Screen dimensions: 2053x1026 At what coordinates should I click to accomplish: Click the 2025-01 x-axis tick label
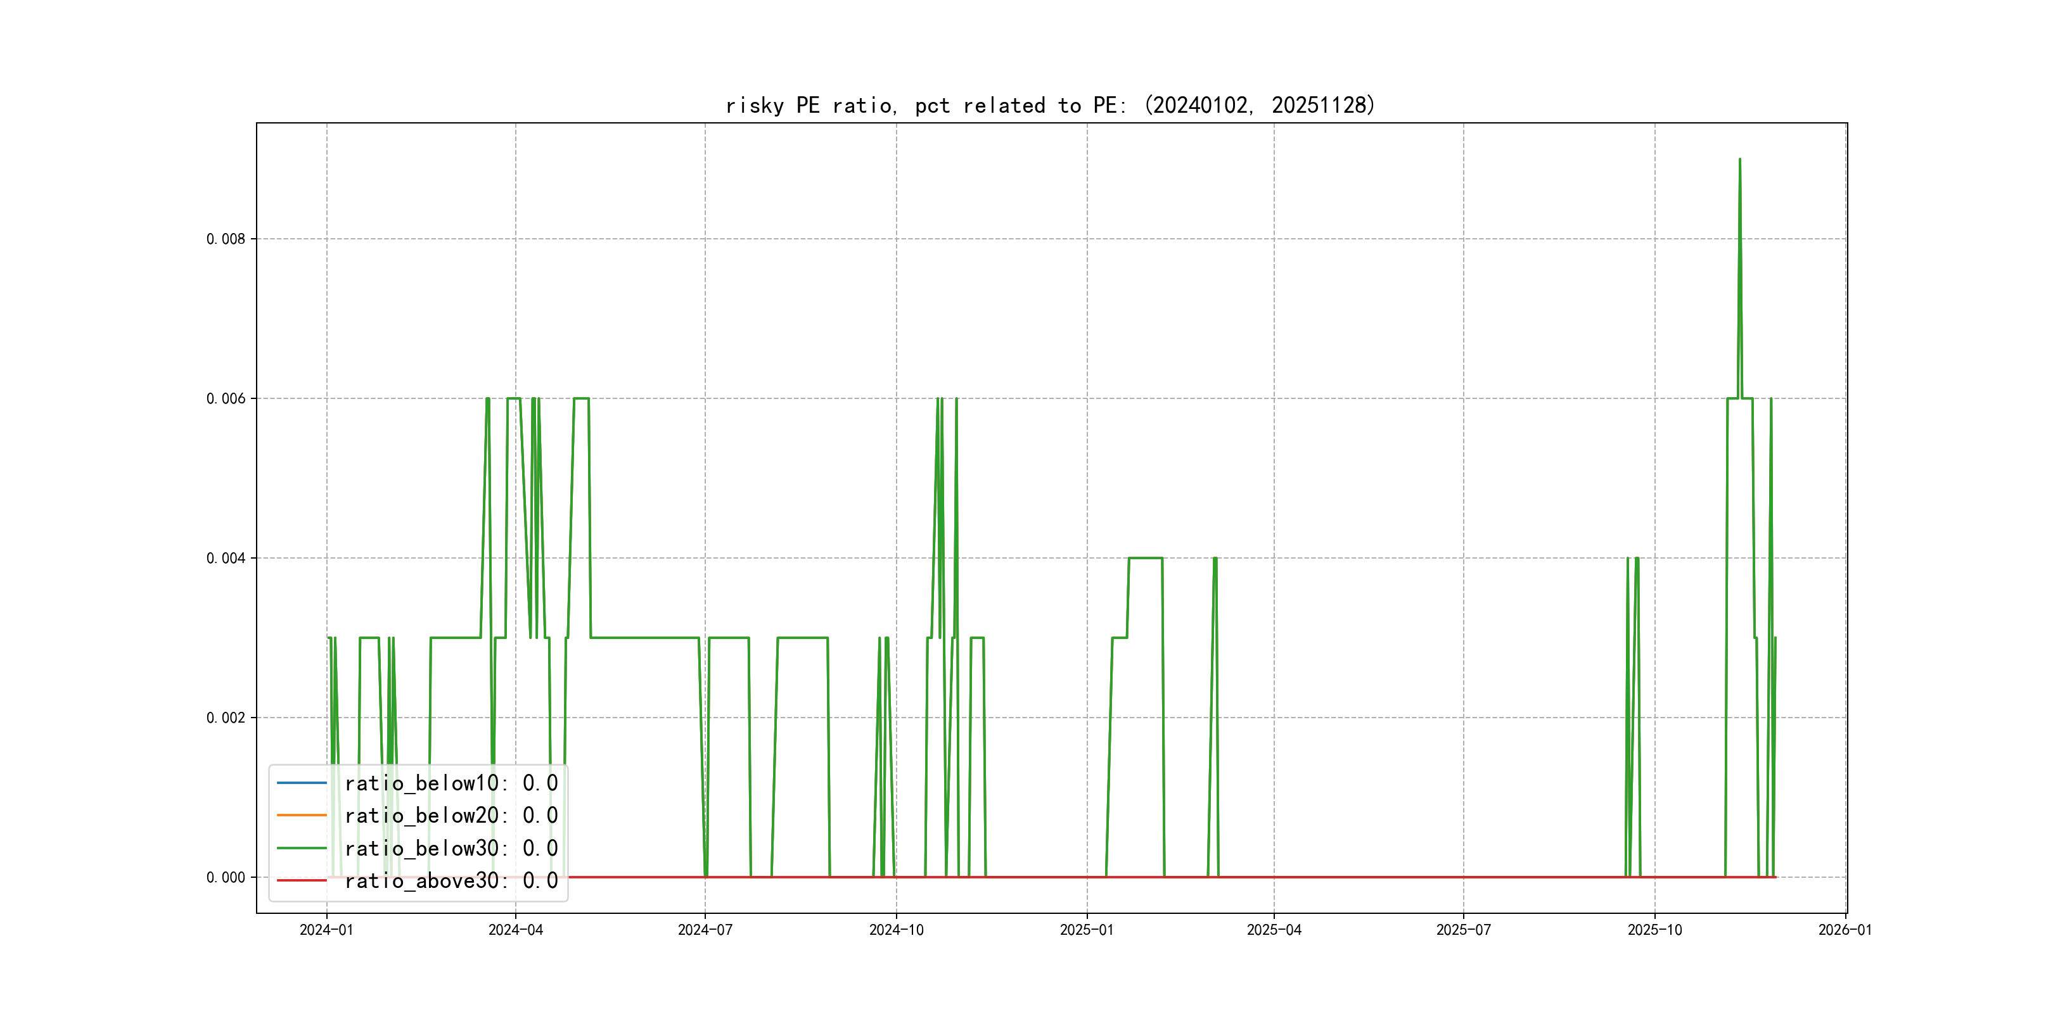pyautogui.click(x=1086, y=930)
